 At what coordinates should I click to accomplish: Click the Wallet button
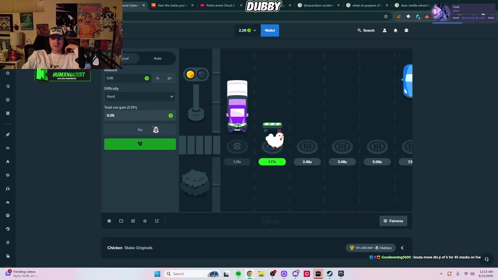[x=270, y=30]
